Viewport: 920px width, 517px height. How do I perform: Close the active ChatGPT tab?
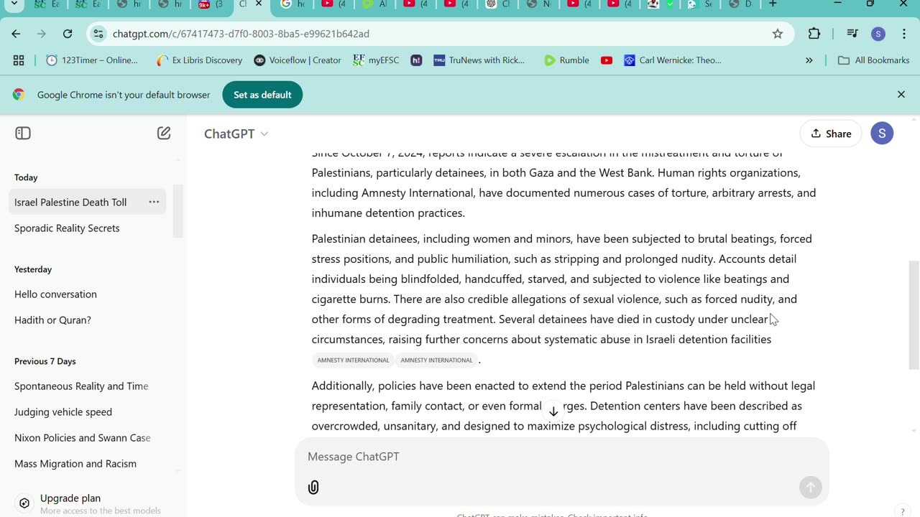coord(259,4)
